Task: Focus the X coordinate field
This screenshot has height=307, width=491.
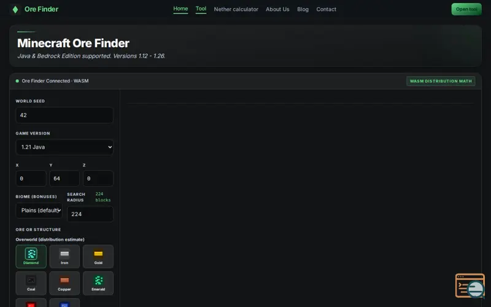Action: click(31, 179)
